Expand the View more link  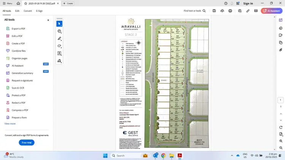[x=10, y=124]
